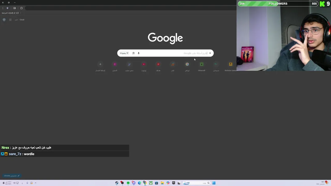Open Chrome's three-dot menu

3,8
